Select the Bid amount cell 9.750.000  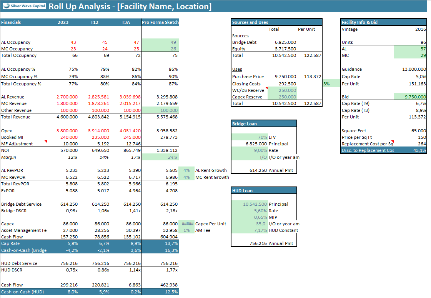point(410,97)
